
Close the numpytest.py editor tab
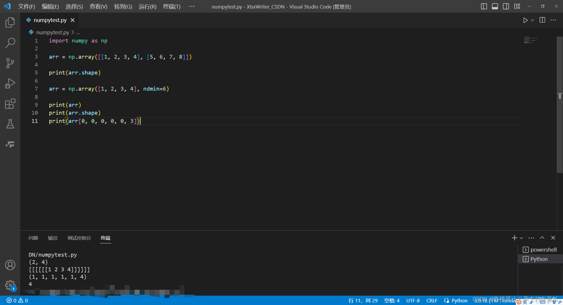tap(72, 20)
